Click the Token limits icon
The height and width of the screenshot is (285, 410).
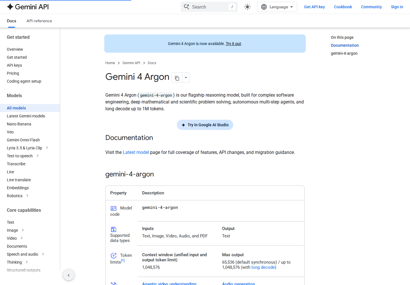[114, 255]
